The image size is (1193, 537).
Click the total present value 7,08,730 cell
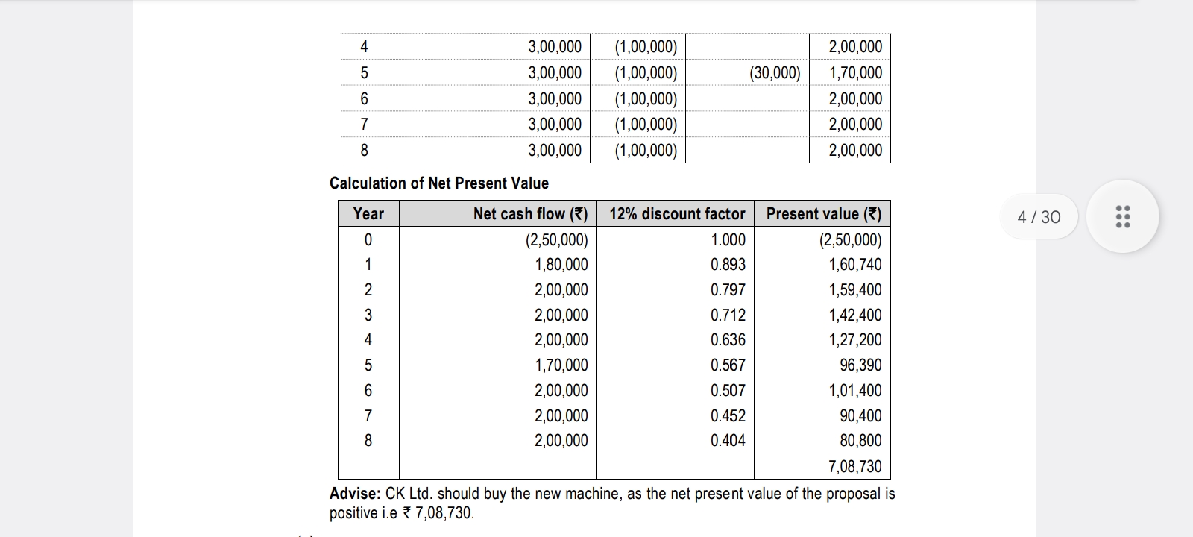click(854, 467)
